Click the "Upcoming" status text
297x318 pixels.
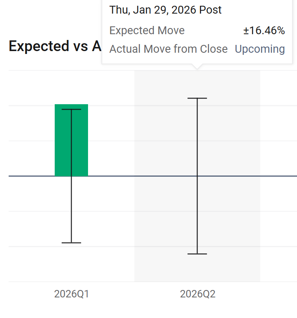[260, 49]
